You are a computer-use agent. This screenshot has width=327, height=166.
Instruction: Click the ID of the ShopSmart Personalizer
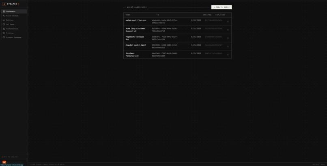coord(165,55)
